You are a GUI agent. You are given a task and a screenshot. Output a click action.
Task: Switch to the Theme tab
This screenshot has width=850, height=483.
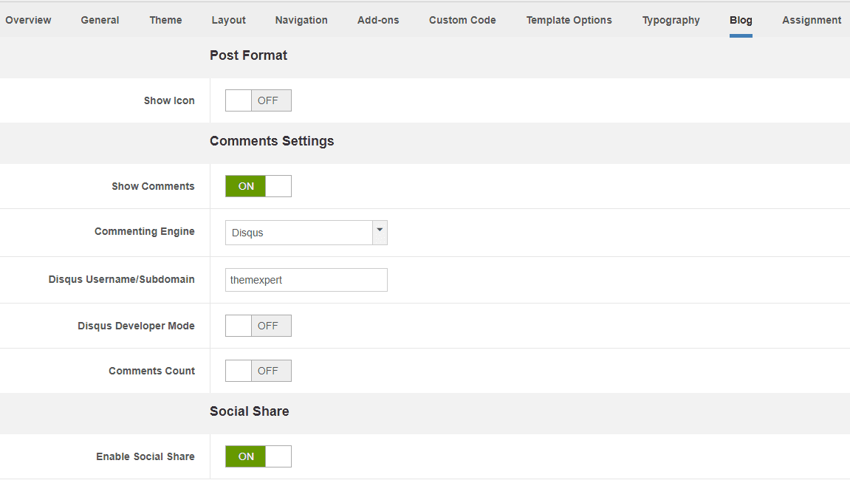[x=165, y=20]
